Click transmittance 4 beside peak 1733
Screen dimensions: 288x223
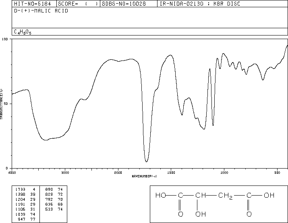tap(34, 189)
